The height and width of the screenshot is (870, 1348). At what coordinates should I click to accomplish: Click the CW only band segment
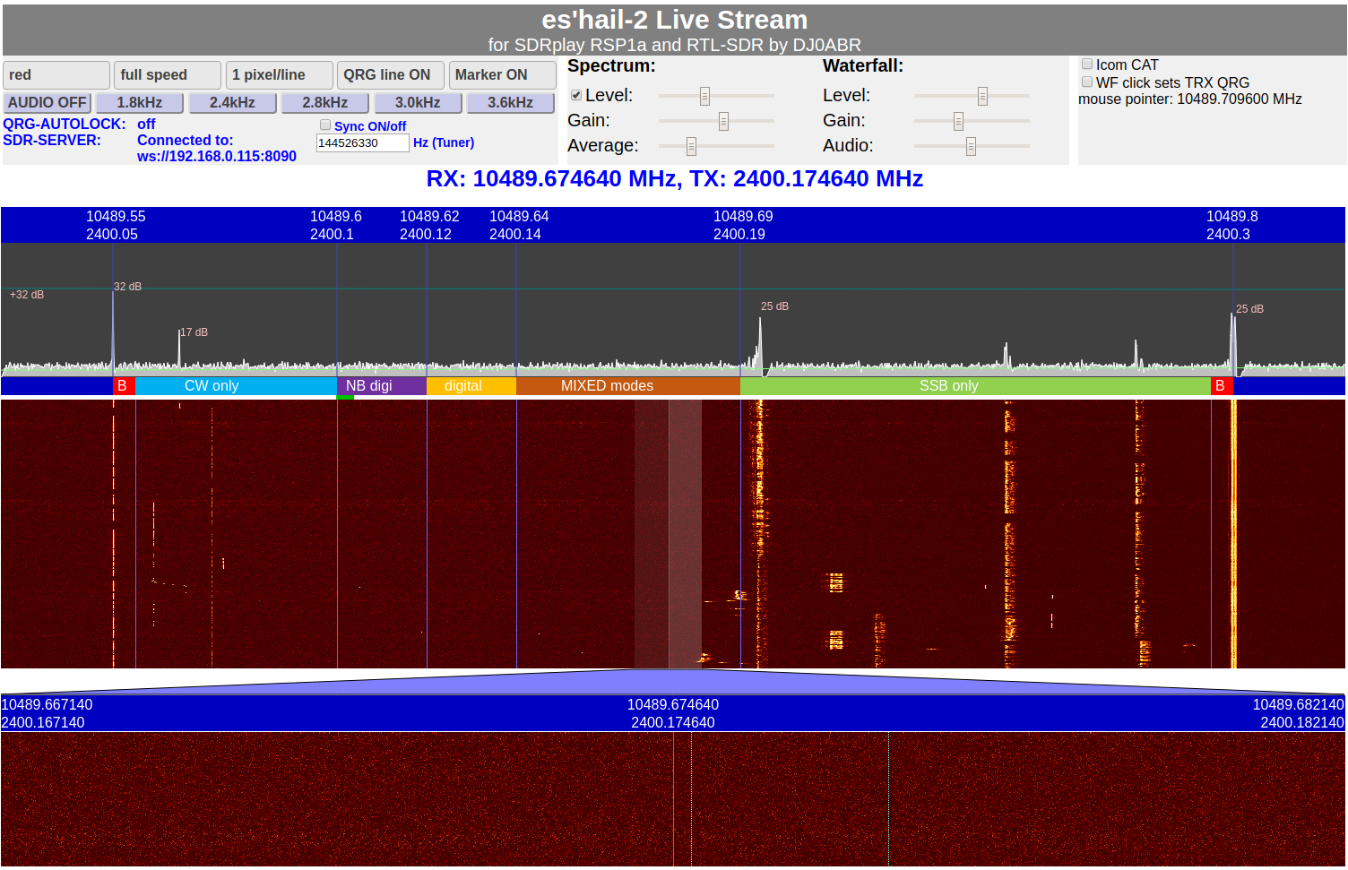coord(212,386)
